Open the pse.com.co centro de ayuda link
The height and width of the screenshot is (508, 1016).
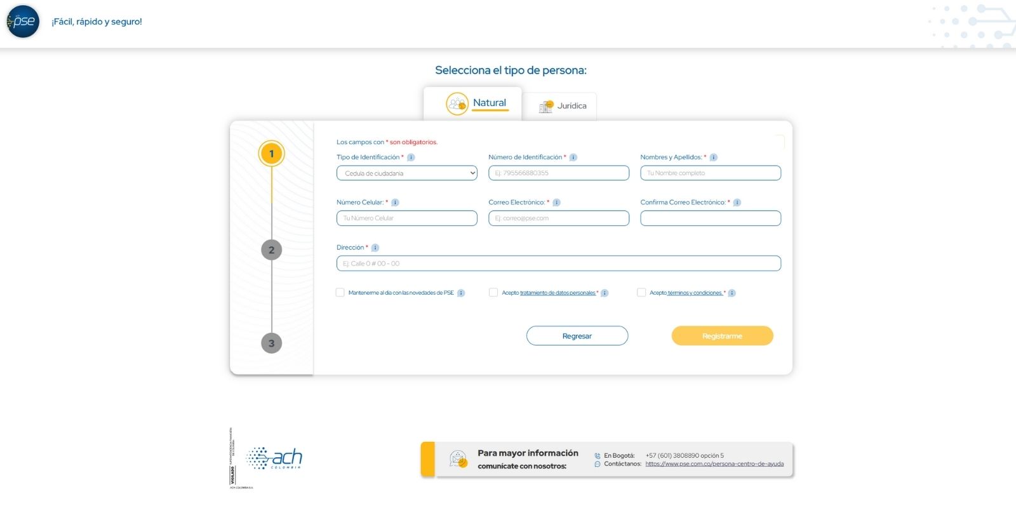pos(714,464)
